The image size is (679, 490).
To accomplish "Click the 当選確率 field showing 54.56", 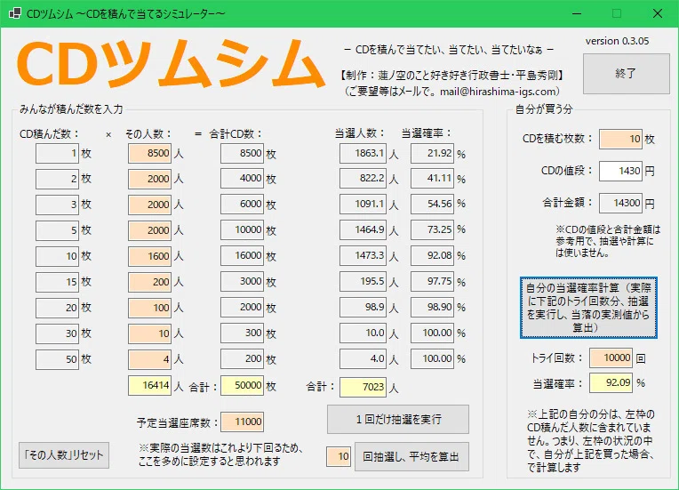I will click(432, 205).
